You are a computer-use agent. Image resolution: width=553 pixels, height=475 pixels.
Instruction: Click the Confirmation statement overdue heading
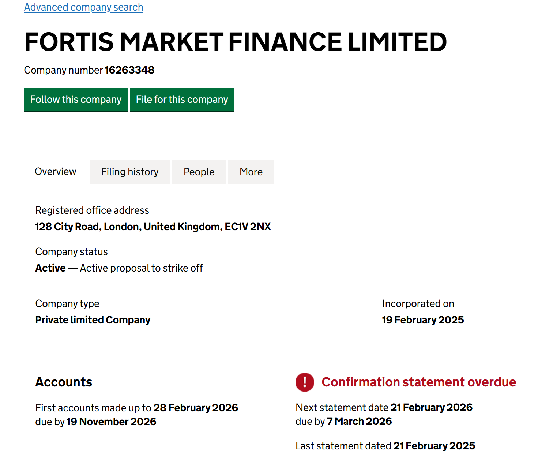pos(419,382)
